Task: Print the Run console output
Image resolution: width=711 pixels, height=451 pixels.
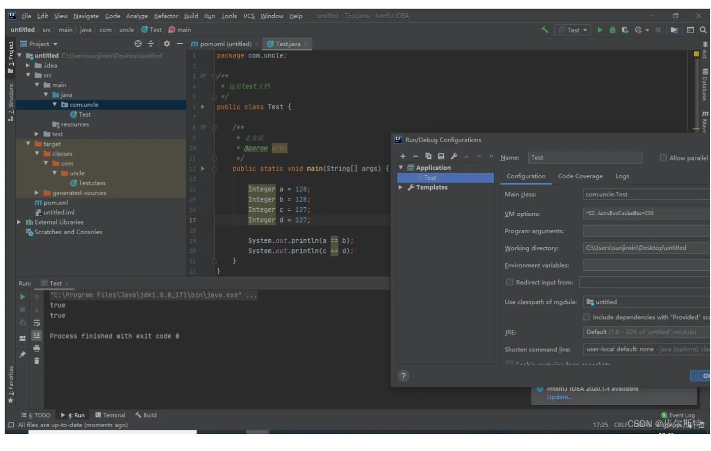Action: click(x=37, y=348)
